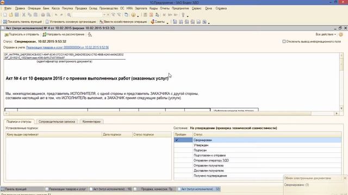This screenshot has height=195, width=348.
Task: Click Дата подписи column header
Action: 117,134
